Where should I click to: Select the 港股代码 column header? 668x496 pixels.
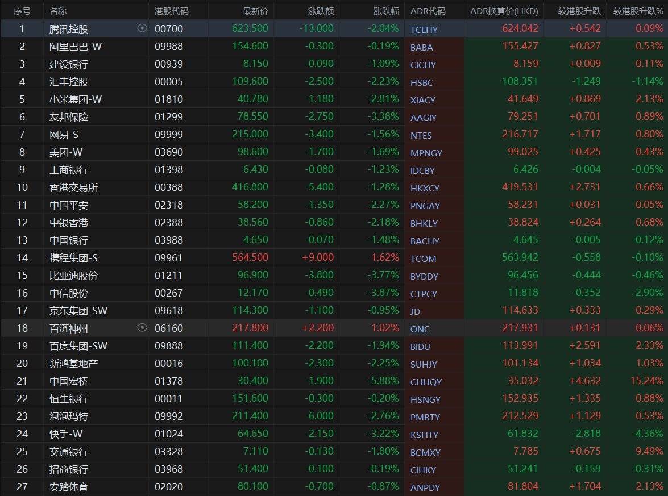pos(172,11)
